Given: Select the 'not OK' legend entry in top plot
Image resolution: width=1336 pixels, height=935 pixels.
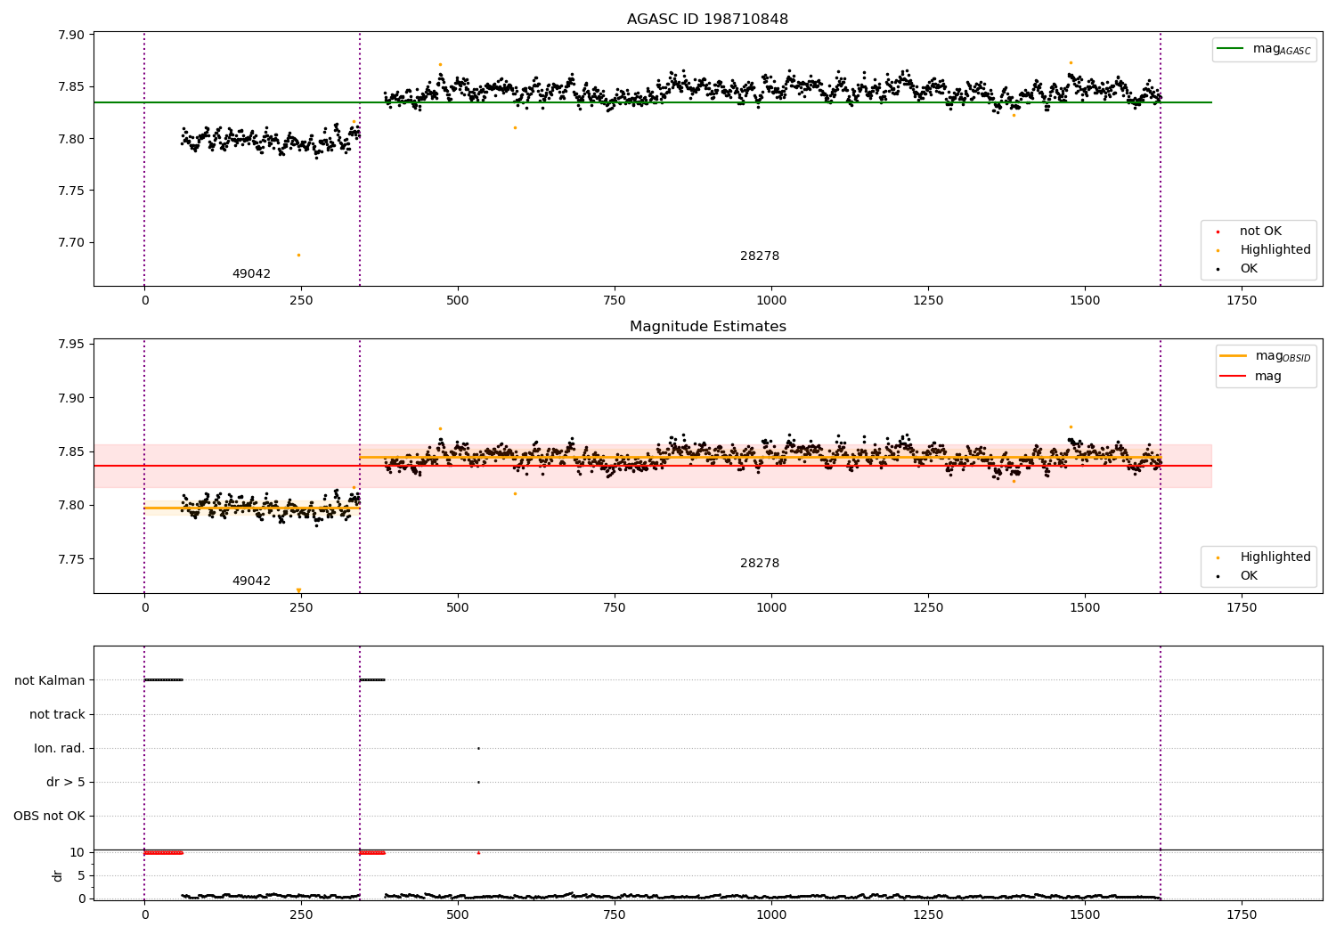Looking at the screenshot, I should tap(1260, 232).
